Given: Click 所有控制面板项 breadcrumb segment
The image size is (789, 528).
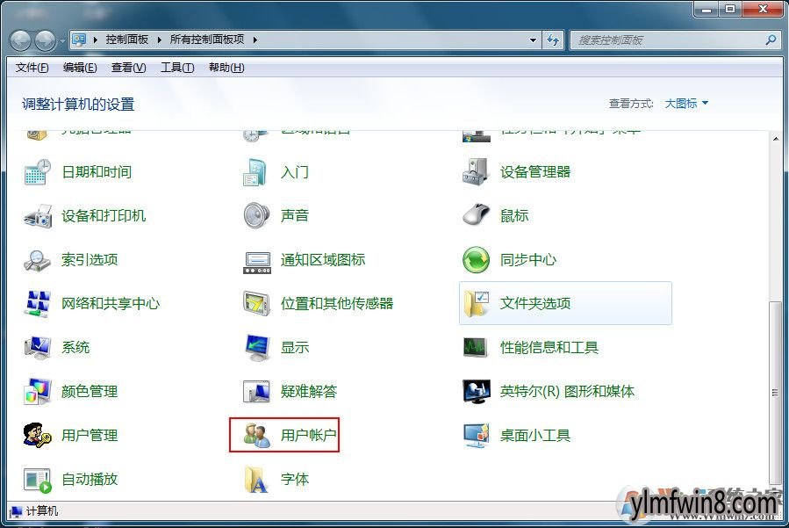Looking at the screenshot, I should tap(207, 40).
